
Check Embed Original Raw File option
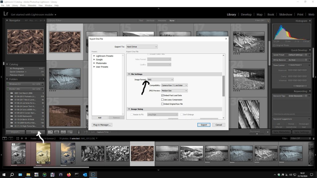coord(163,104)
